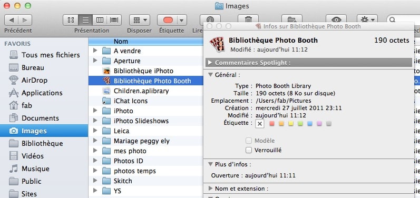The width and height of the screenshot is (420, 198).
Task: Click the trash delete toolbar icon
Action: point(248,19)
